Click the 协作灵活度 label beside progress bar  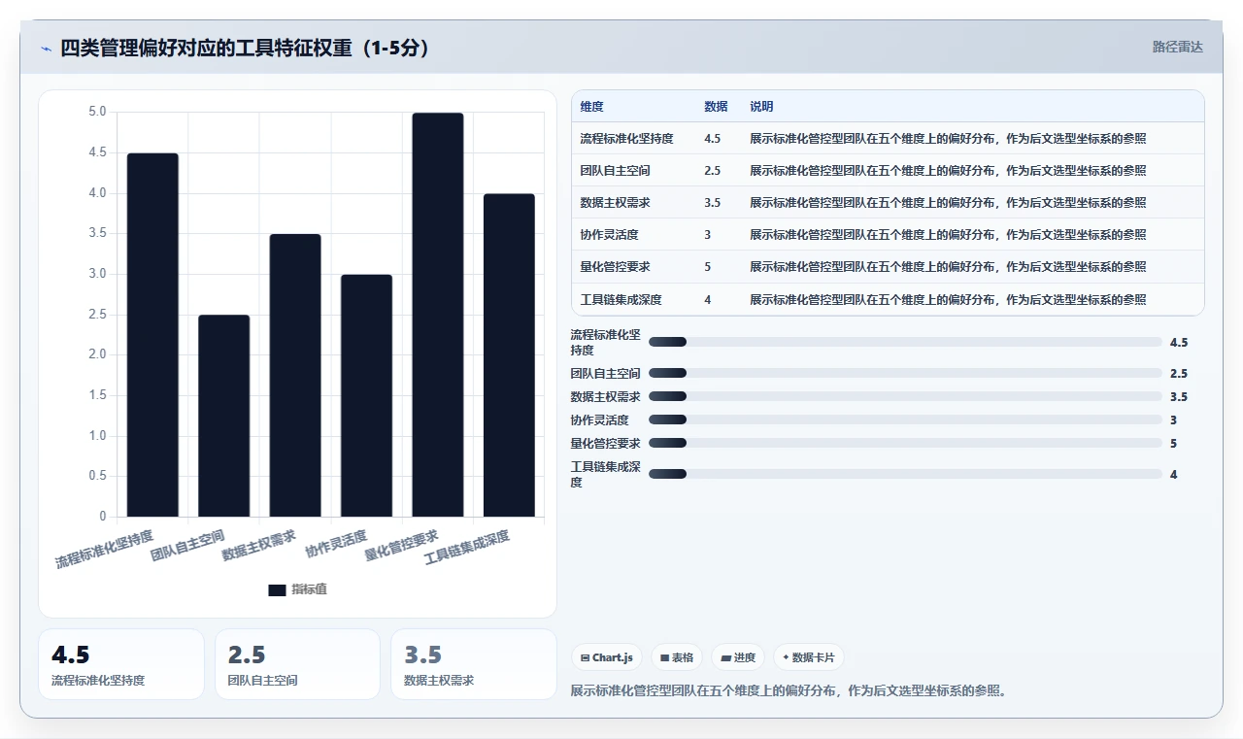pos(600,420)
